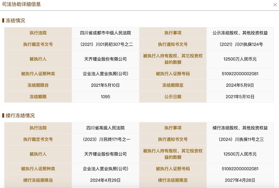This screenshot has height=188, width=279.
Task: Click the 冻结情况 section heading
Action: click(15, 21)
